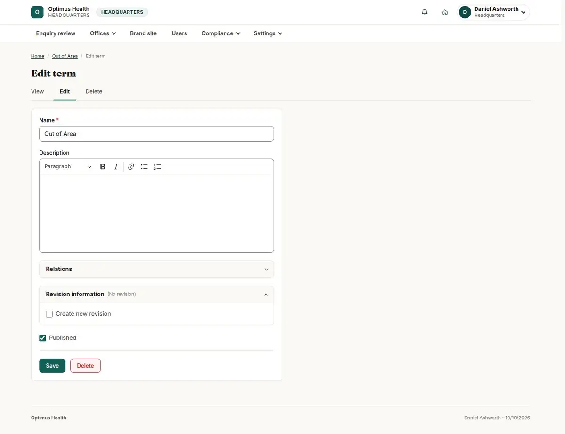Insert a numbered list

tap(157, 167)
